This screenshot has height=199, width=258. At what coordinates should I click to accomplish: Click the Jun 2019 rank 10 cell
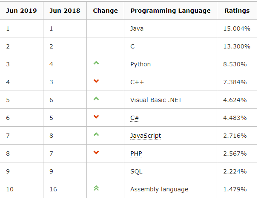click(x=21, y=189)
